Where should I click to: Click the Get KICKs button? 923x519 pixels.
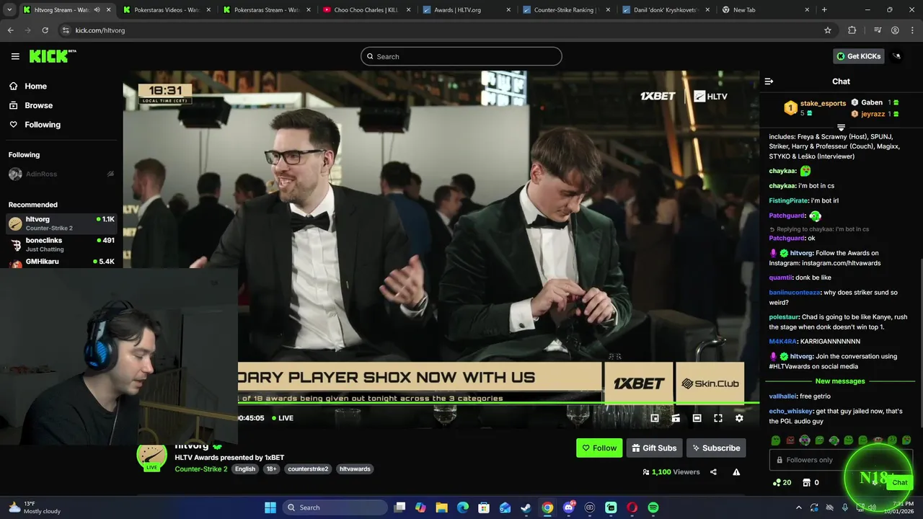857,56
